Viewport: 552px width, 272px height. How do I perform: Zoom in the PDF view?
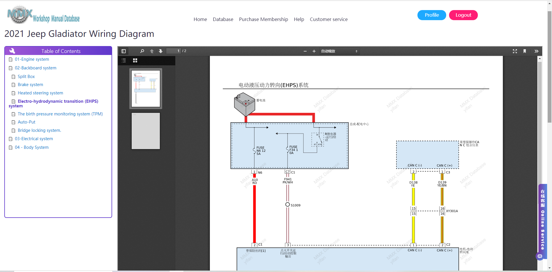tap(314, 51)
